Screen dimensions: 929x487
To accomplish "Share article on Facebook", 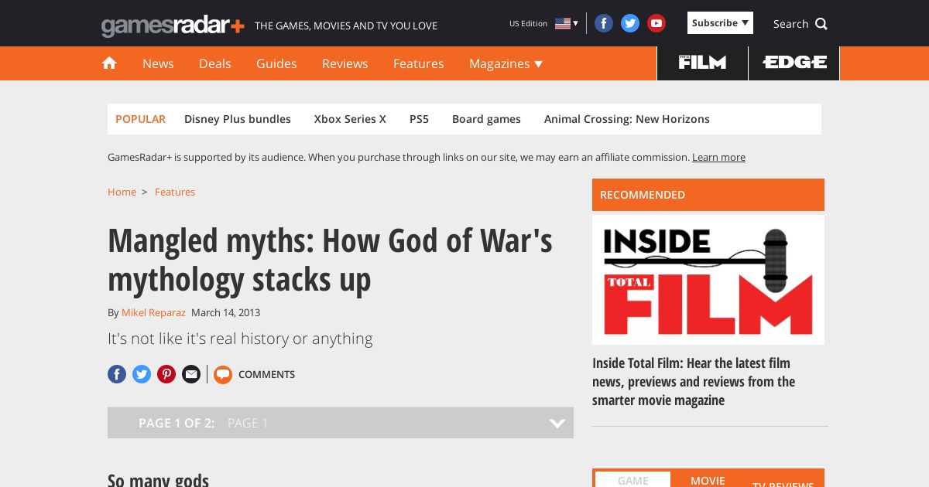I will point(117,374).
